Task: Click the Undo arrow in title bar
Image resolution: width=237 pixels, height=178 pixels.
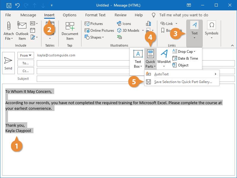Action: click(x=17, y=5)
